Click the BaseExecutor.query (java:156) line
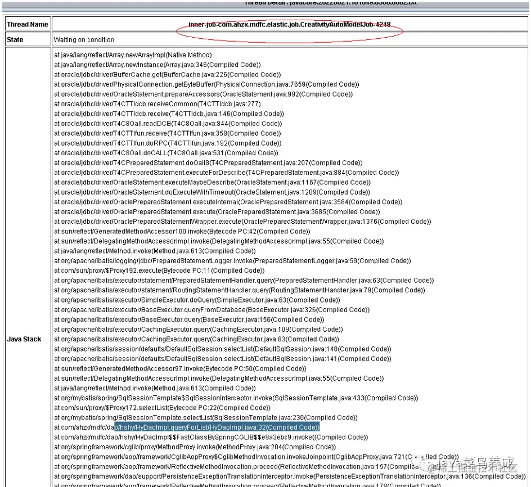 click(x=190, y=320)
